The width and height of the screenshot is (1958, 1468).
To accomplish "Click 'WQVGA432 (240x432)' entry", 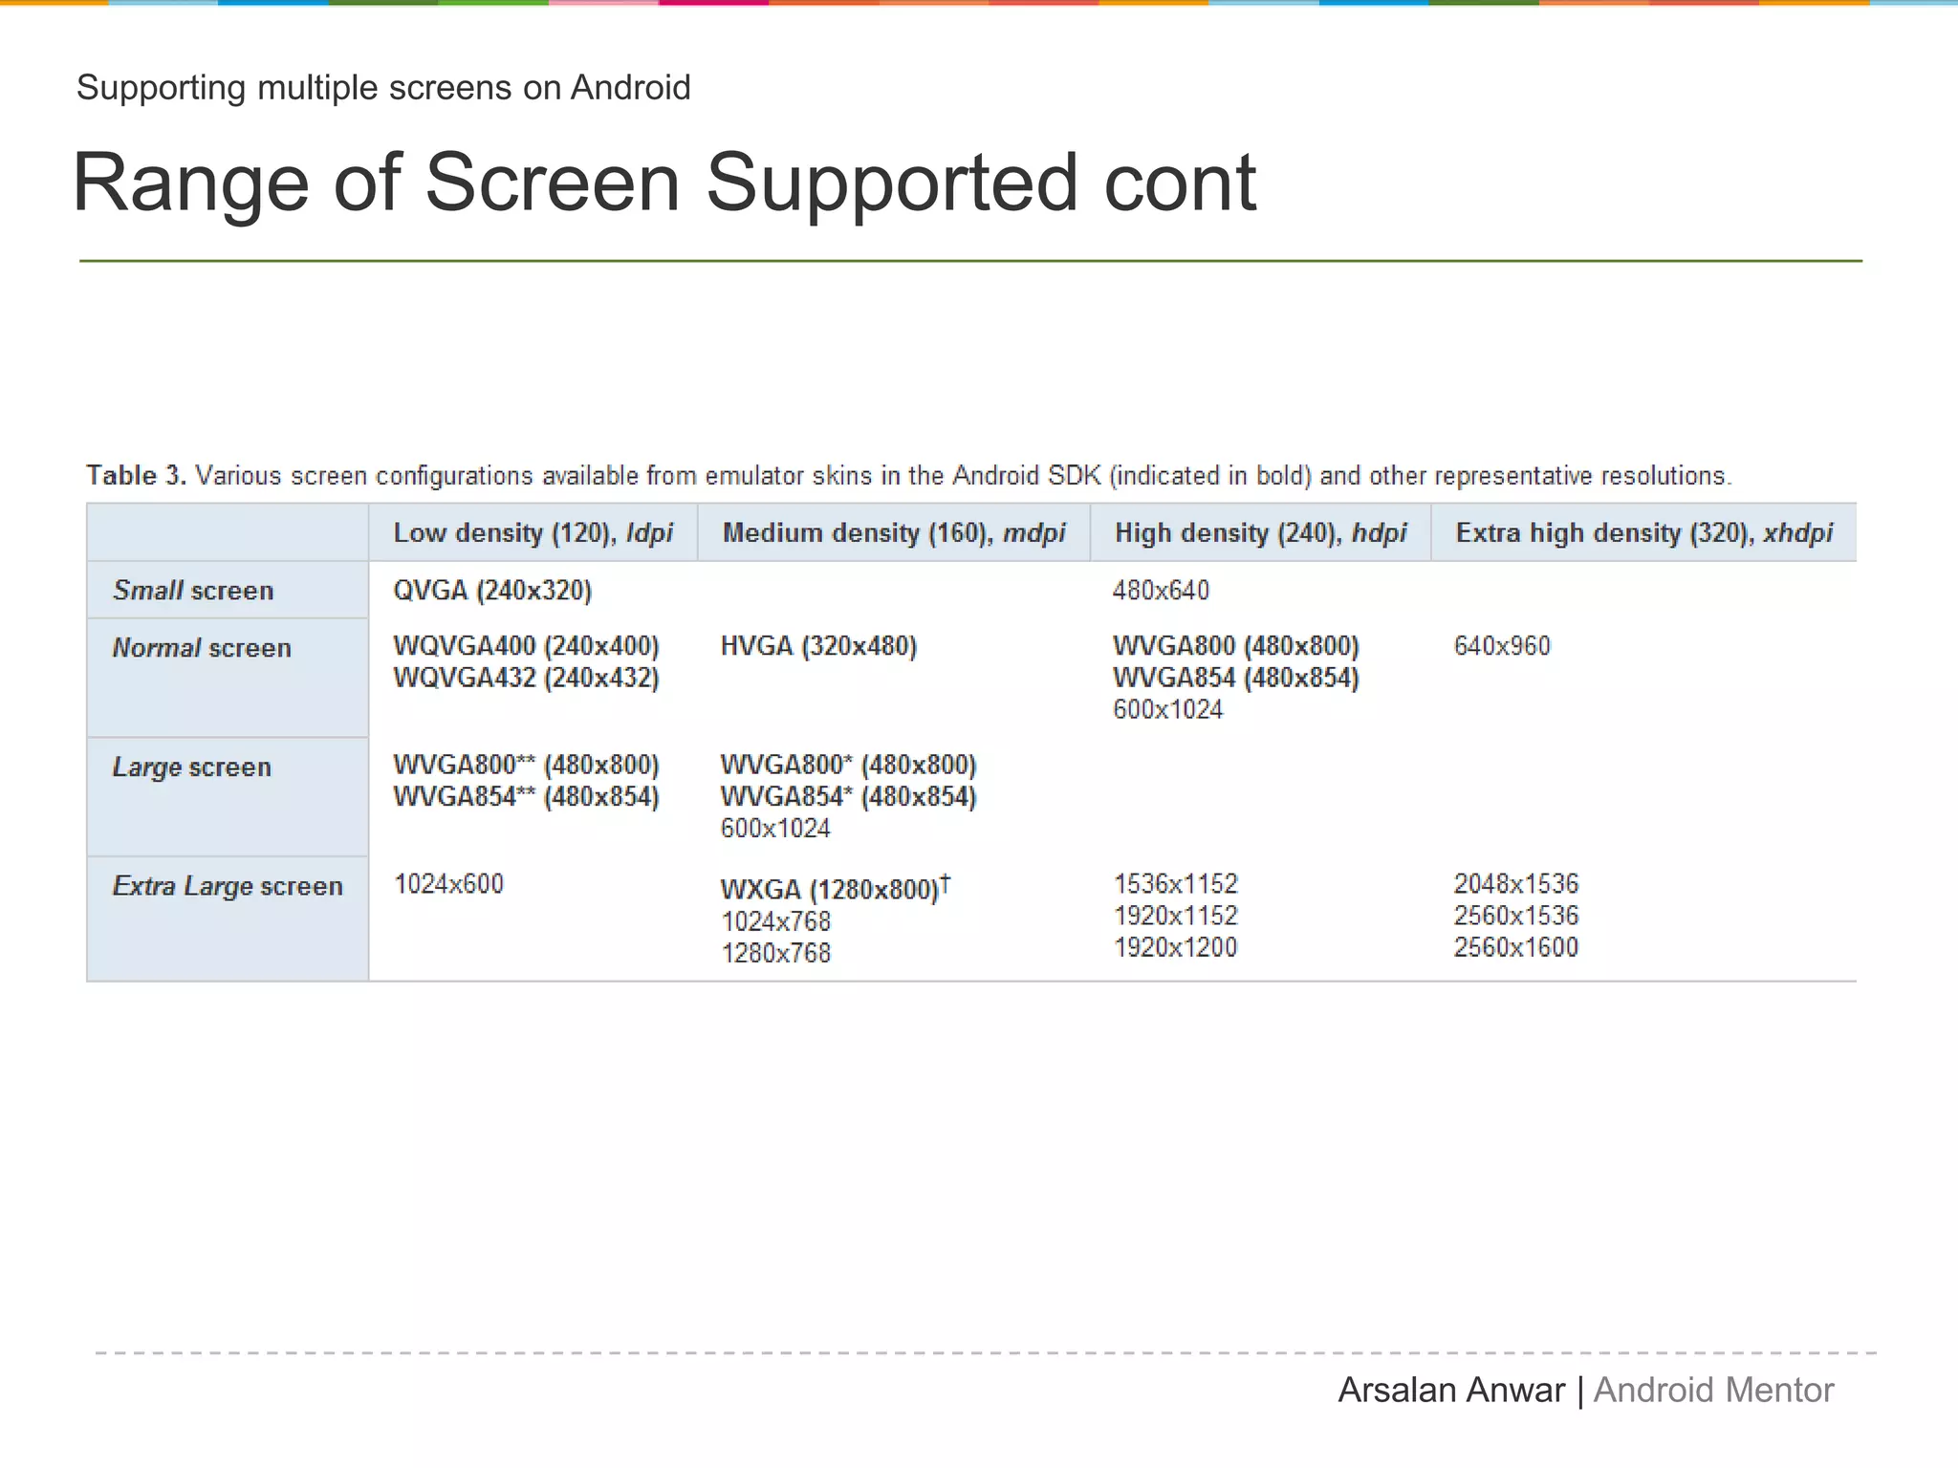I will (526, 678).
